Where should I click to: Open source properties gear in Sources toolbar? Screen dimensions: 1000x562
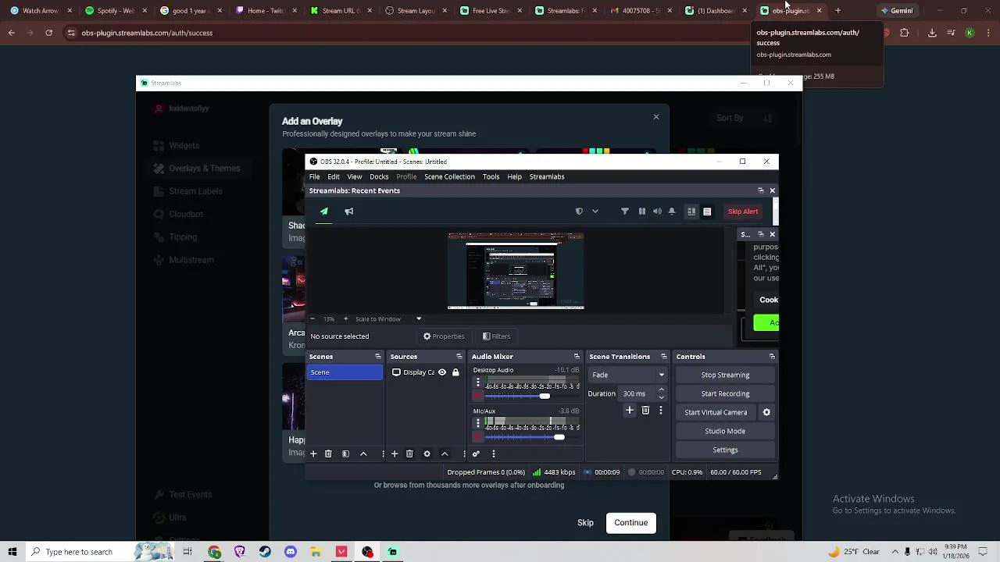(427, 454)
